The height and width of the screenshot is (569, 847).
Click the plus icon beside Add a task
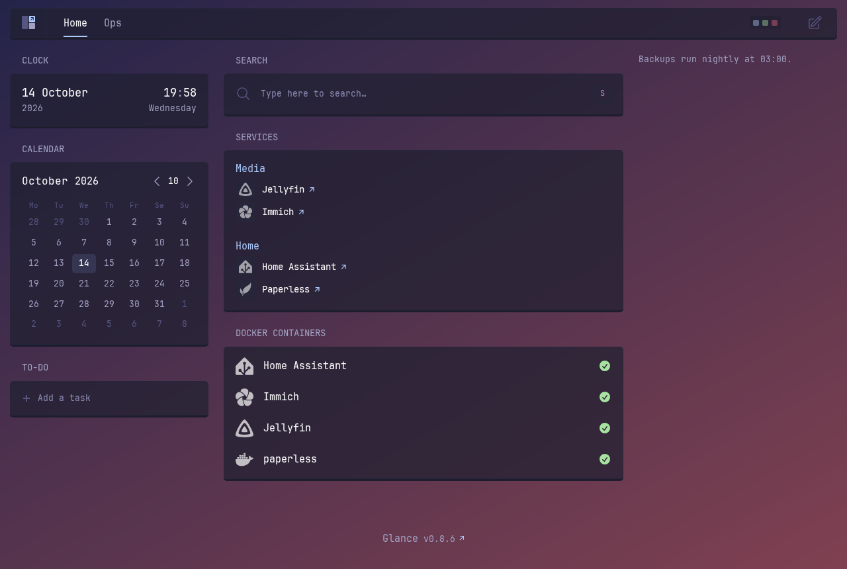pos(26,398)
